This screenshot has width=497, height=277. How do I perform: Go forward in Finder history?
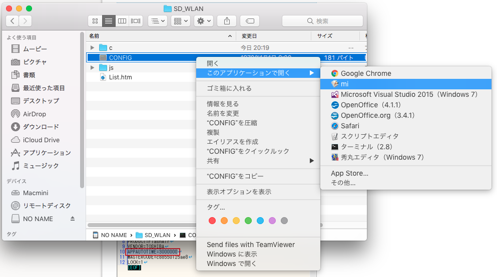(26, 21)
